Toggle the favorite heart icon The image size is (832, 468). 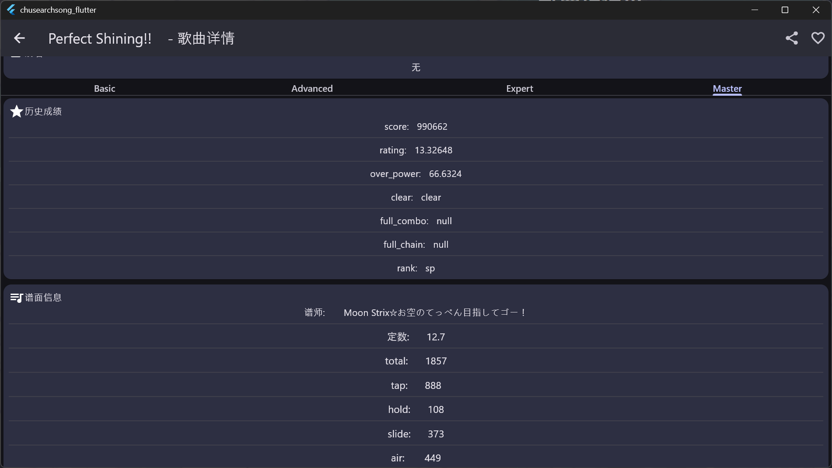(818, 38)
